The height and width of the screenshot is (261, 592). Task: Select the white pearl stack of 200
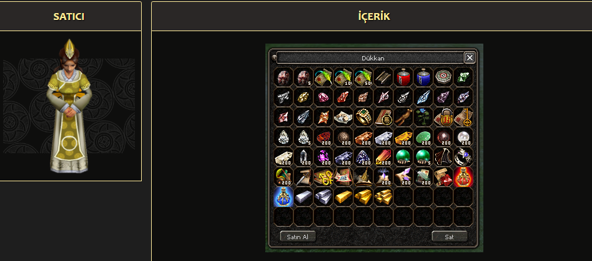coord(463,137)
